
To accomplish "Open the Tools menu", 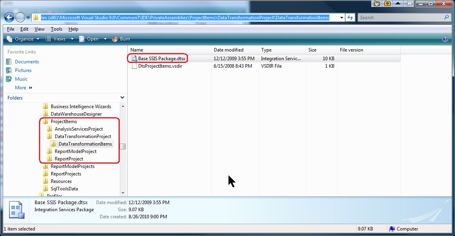I will 56,29.
